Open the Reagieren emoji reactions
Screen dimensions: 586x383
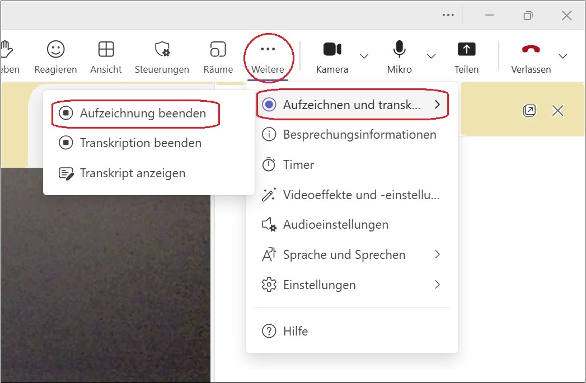click(55, 56)
